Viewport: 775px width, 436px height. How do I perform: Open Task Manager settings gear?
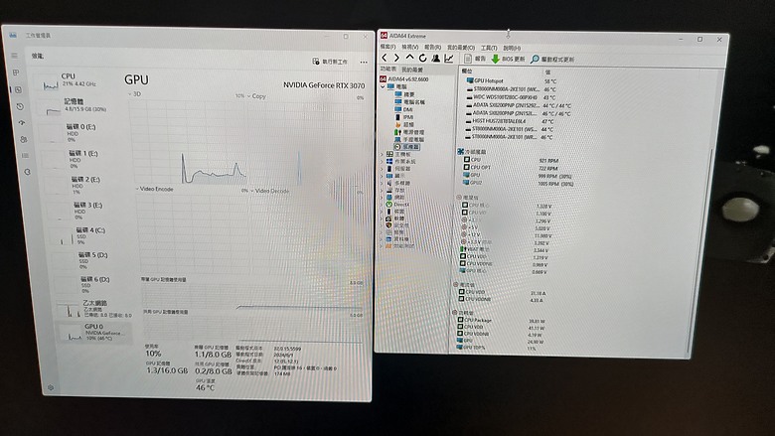coord(51,387)
